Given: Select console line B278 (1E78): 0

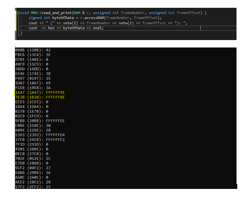Looking at the screenshot, I should tap(32, 111).
